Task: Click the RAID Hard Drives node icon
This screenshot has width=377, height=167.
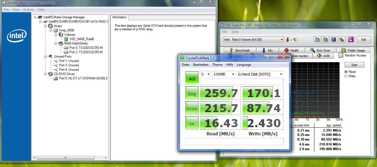Action: (x=61, y=43)
